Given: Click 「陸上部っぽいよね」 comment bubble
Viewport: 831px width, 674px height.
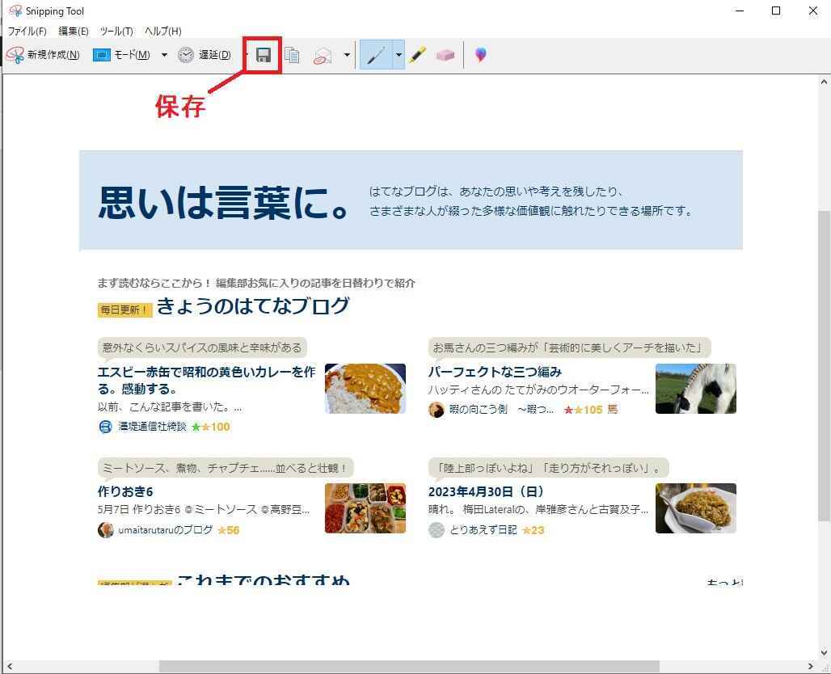Looking at the screenshot, I should tap(549, 468).
